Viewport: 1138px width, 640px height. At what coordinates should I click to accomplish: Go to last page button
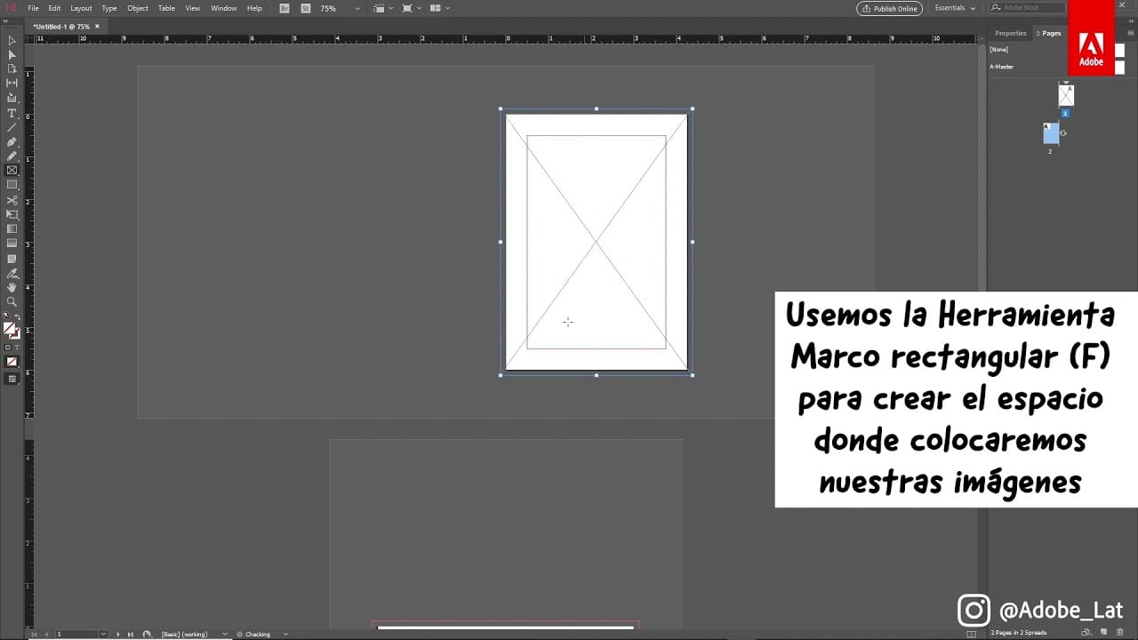coord(130,634)
